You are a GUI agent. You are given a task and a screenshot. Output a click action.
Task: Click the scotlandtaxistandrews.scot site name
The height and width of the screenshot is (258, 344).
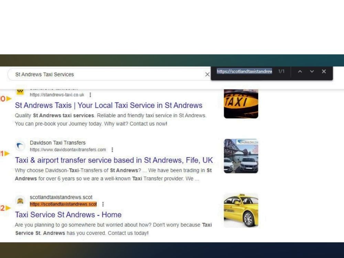[61, 197]
